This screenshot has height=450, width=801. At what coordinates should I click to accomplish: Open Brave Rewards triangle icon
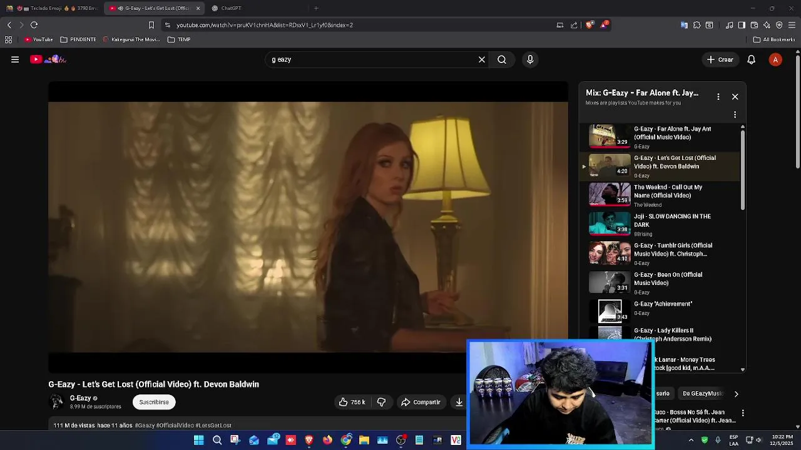click(605, 25)
